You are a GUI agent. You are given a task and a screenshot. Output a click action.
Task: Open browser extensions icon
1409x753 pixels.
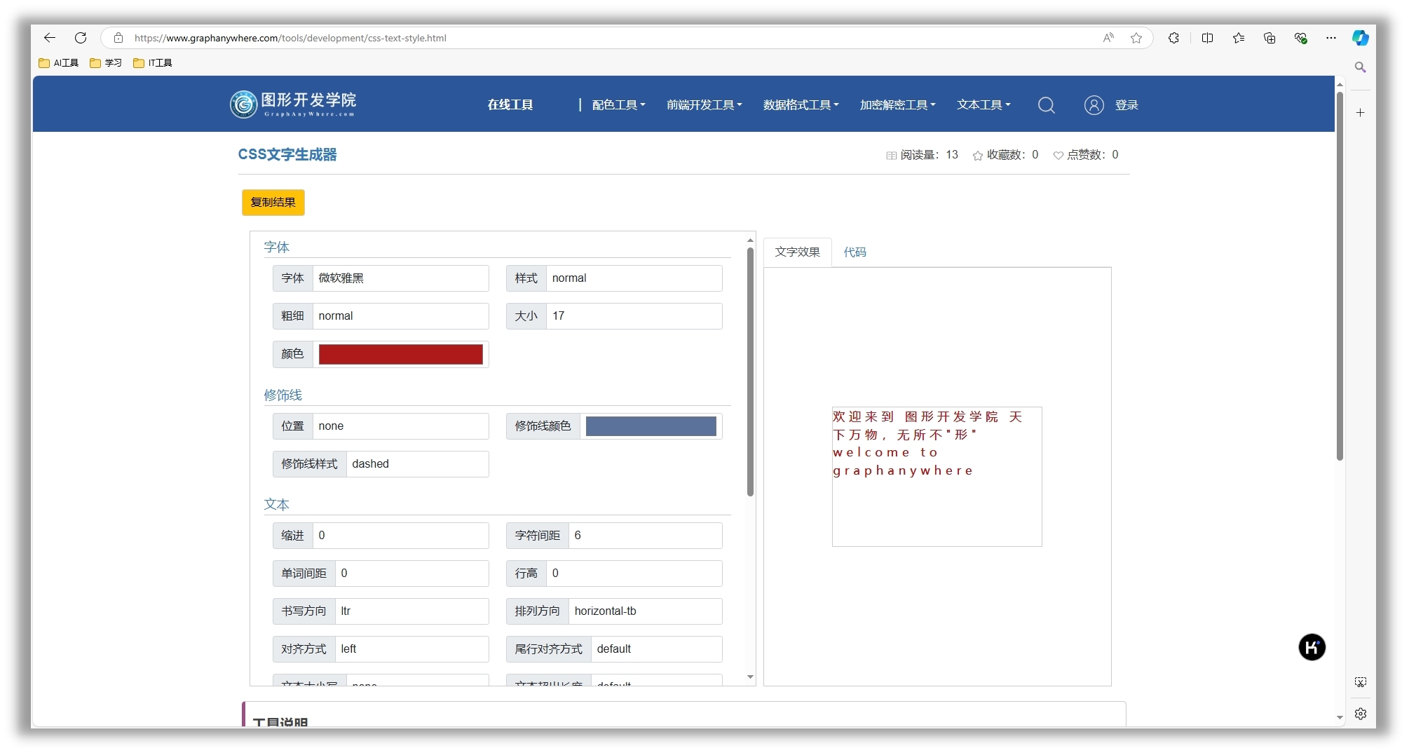click(1173, 38)
